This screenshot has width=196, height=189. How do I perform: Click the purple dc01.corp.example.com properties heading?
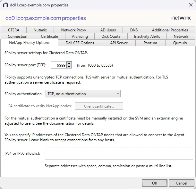tap(46, 18)
